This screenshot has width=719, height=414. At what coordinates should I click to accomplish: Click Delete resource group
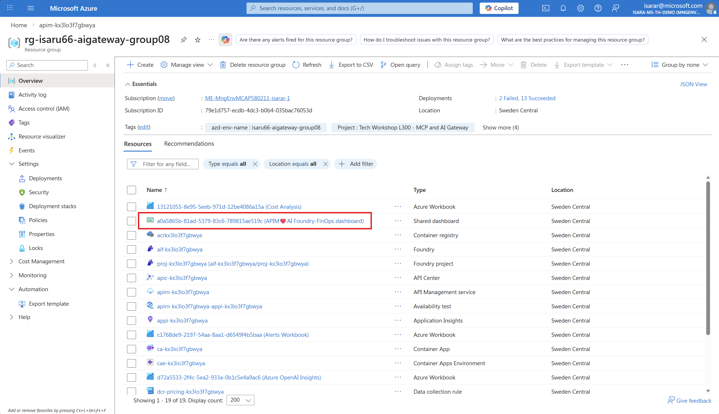[253, 65]
